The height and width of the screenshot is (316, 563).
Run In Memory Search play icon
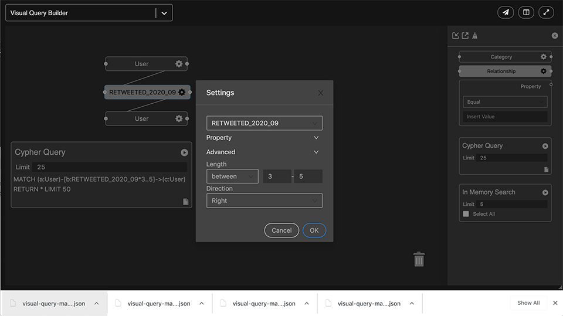(x=545, y=192)
